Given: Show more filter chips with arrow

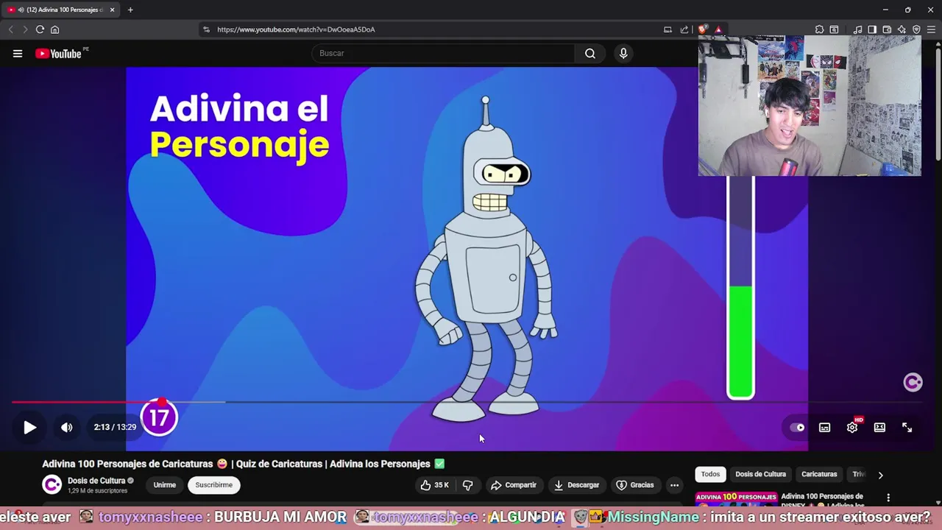Looking at the screenshot, I should coord(880,475).
